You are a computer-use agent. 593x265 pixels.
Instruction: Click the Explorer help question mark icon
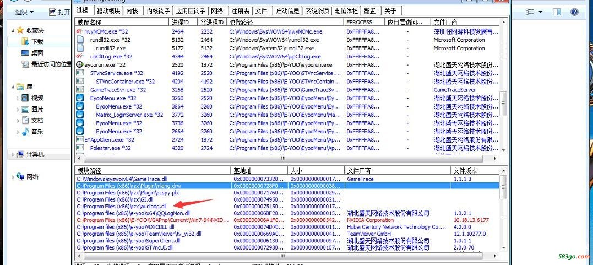tap(575, 12)
